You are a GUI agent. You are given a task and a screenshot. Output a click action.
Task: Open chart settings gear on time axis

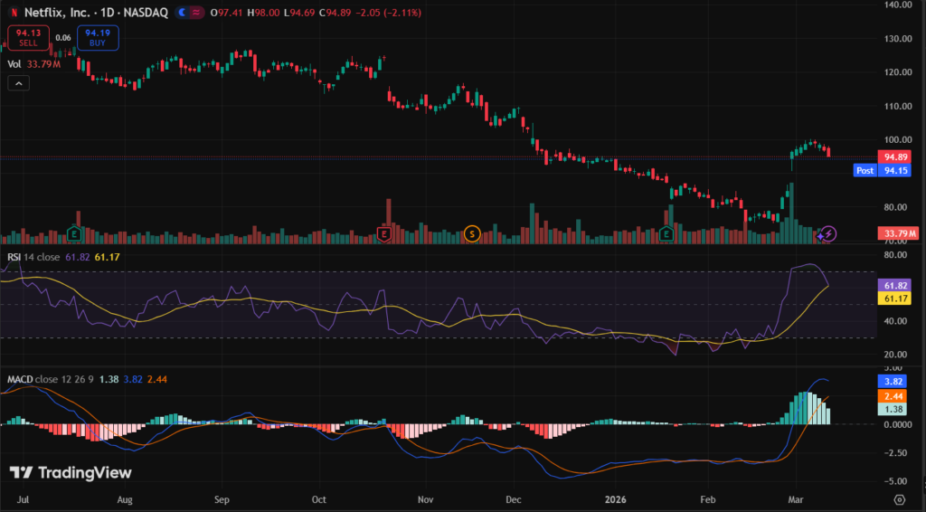(899, 498)
